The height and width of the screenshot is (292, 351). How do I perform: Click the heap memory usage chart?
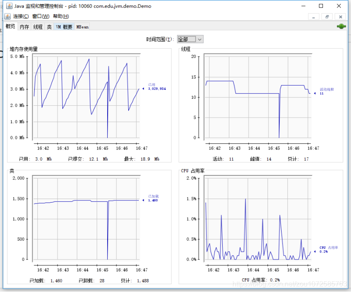[x=87, y=96]
